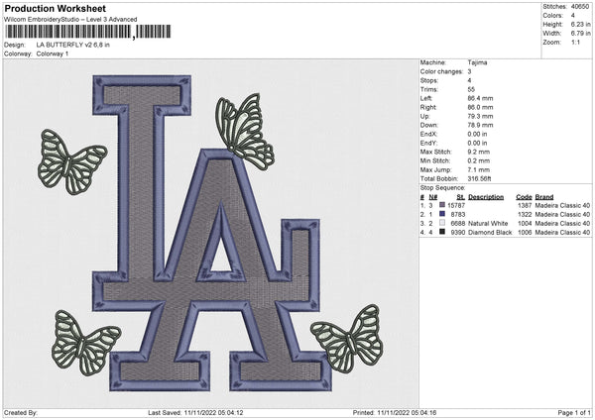The width and height of the screenshot is (595, 420).
Task: Click the Zoom value 1:1
Action: pyautogui.click(x=575, y=42)
